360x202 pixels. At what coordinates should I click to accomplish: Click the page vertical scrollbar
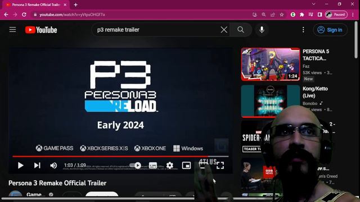(356, 40)
